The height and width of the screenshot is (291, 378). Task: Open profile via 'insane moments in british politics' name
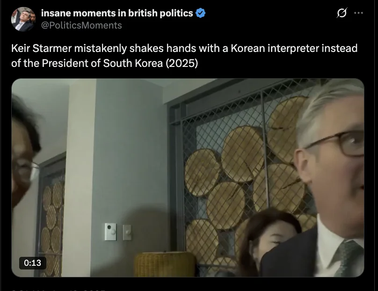tap(117, 13)
